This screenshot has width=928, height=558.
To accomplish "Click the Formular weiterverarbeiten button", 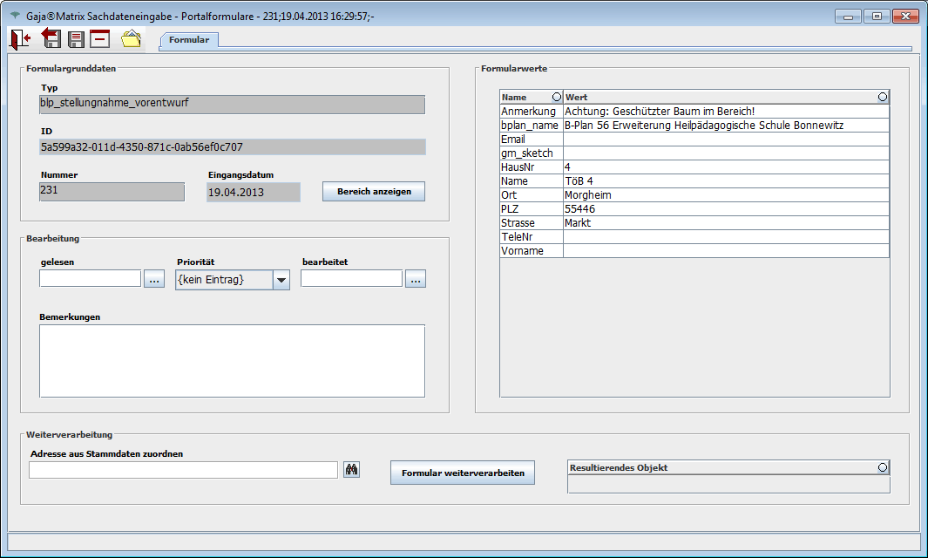I will tap(463, 473).
